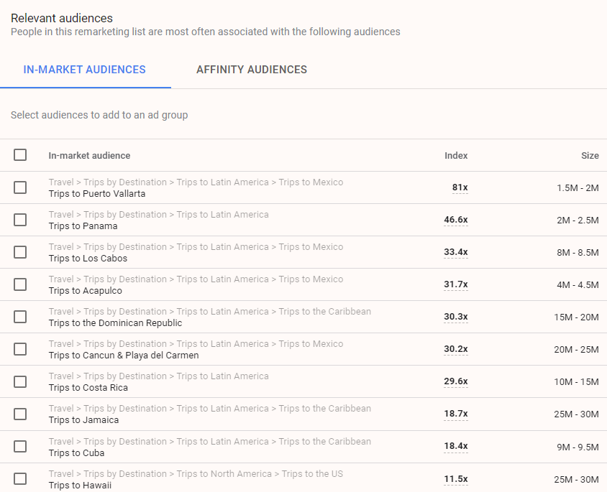Click the 18.7x index for Jamaica
The width and height of the screenshot is (607, 492).
pos(456,414)
